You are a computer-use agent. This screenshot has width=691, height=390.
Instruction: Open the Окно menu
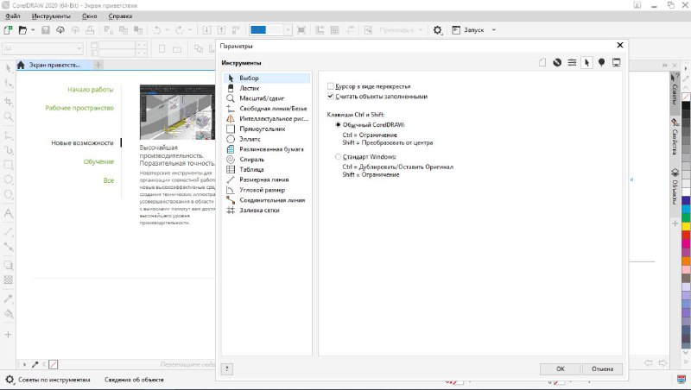click(x=90, y=16)
